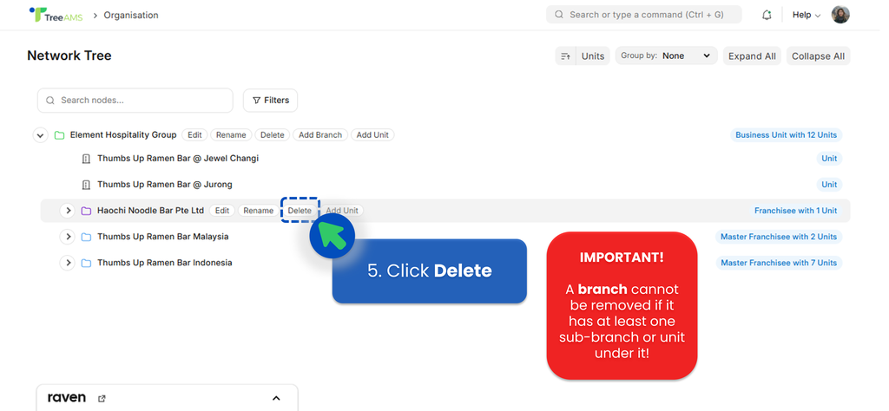Click the Thumbs Up Ramen Bar Indonesia folder icon
889x411 pixels.
[86, 263]
